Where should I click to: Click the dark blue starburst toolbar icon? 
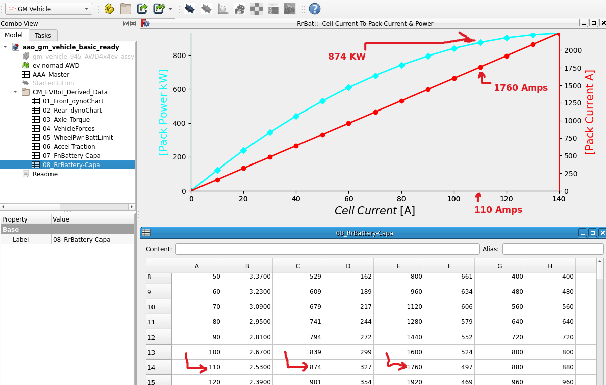pyautogui.click(x=189, y=9)
